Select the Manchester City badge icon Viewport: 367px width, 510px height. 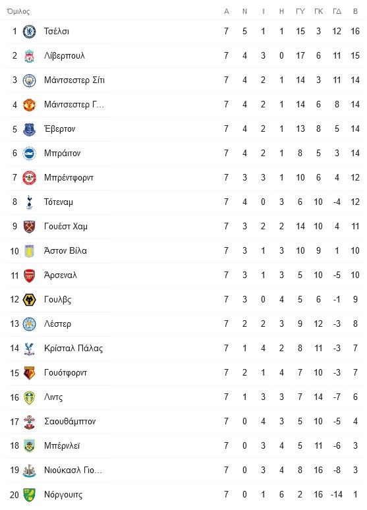[x=29, y=80]
